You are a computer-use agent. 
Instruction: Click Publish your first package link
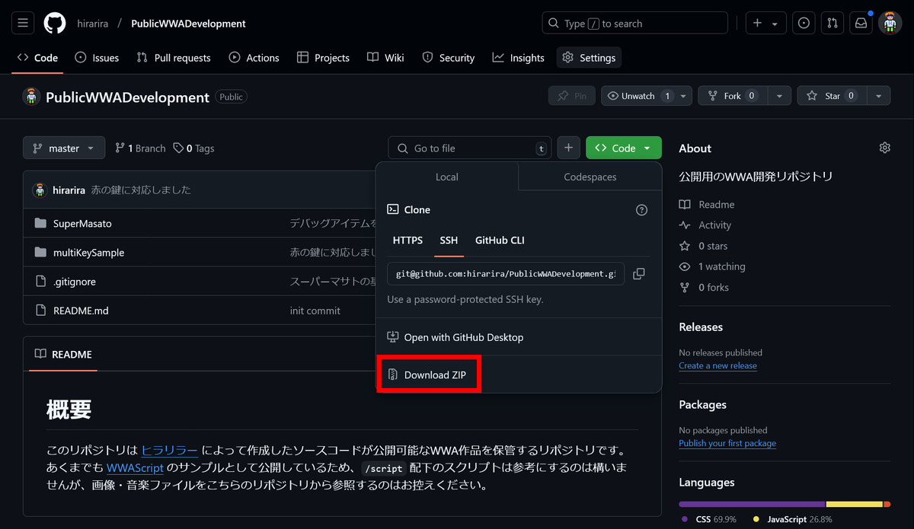click(x=727, y=443)
